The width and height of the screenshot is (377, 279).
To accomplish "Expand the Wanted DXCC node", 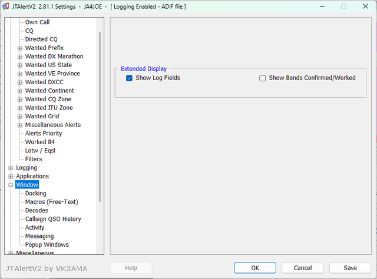I will tap(19, 82).
